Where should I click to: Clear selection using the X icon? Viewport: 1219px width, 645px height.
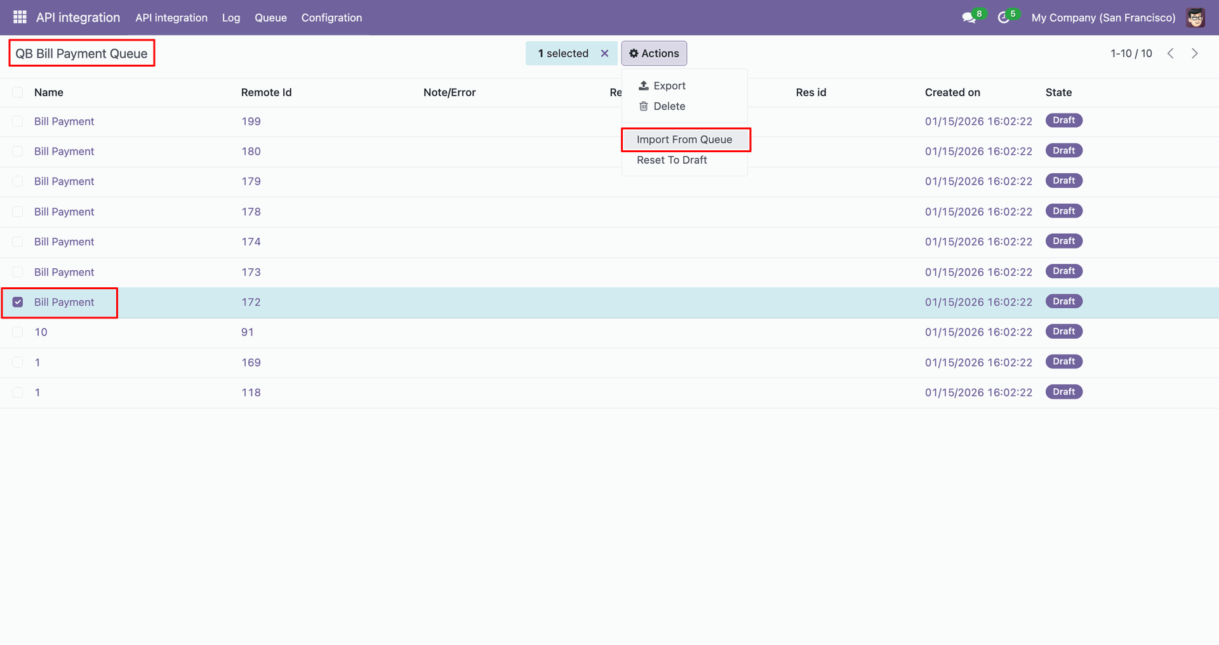(604, 53)
